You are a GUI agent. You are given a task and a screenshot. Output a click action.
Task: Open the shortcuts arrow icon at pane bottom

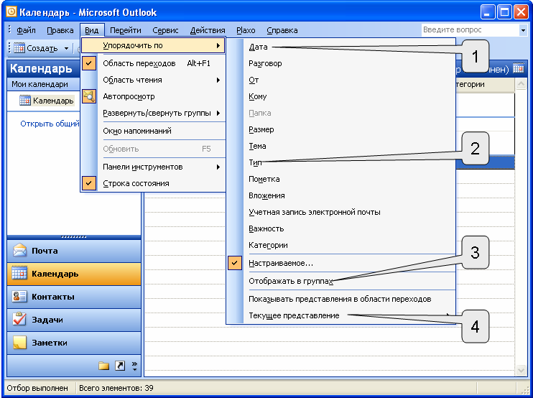pos(120,366)
